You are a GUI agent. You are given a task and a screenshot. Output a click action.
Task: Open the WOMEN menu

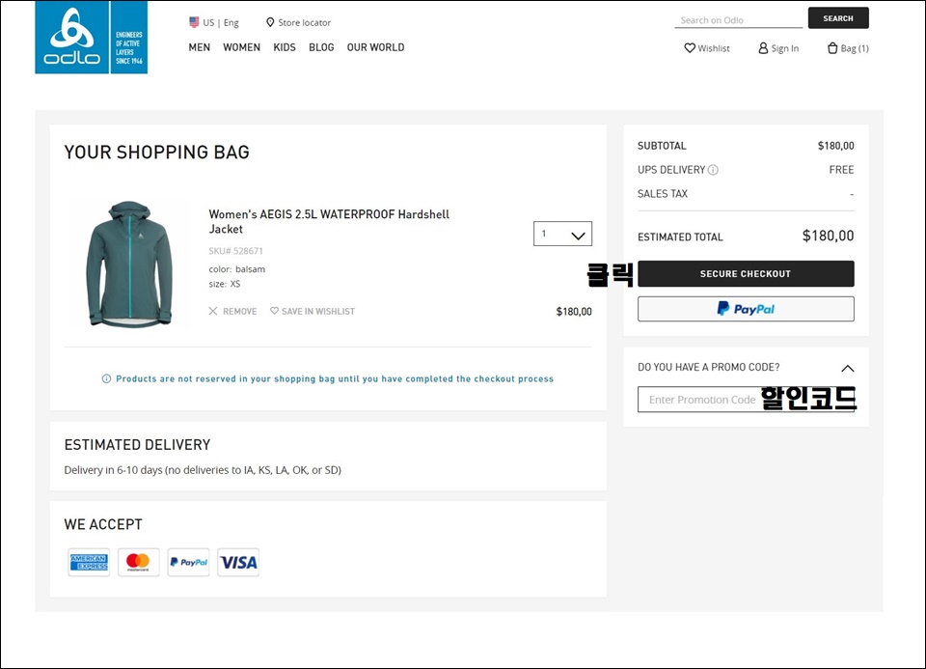click(241, 47)
